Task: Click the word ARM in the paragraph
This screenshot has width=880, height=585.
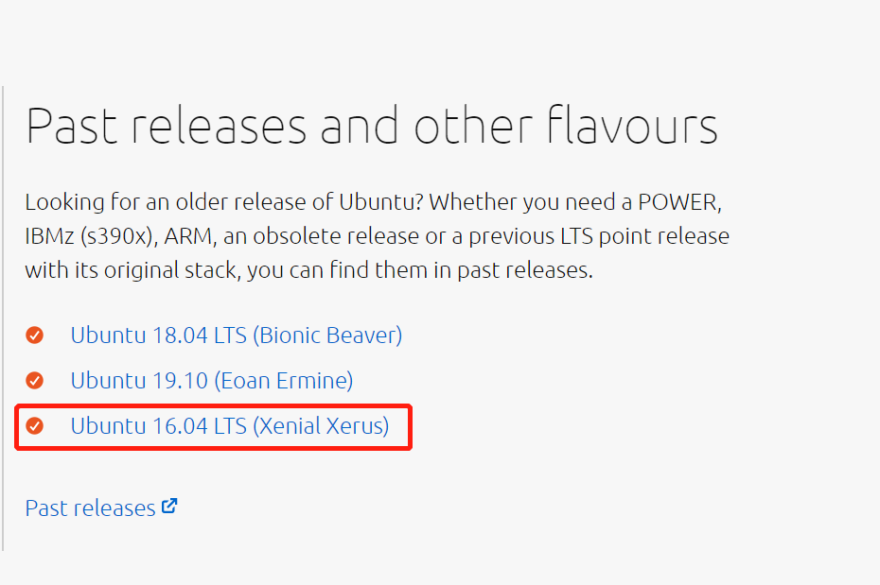Action: [188, 236]
